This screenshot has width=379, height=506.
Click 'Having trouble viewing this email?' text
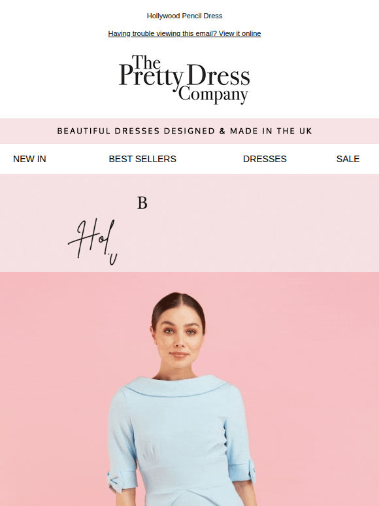click(162, 33)
